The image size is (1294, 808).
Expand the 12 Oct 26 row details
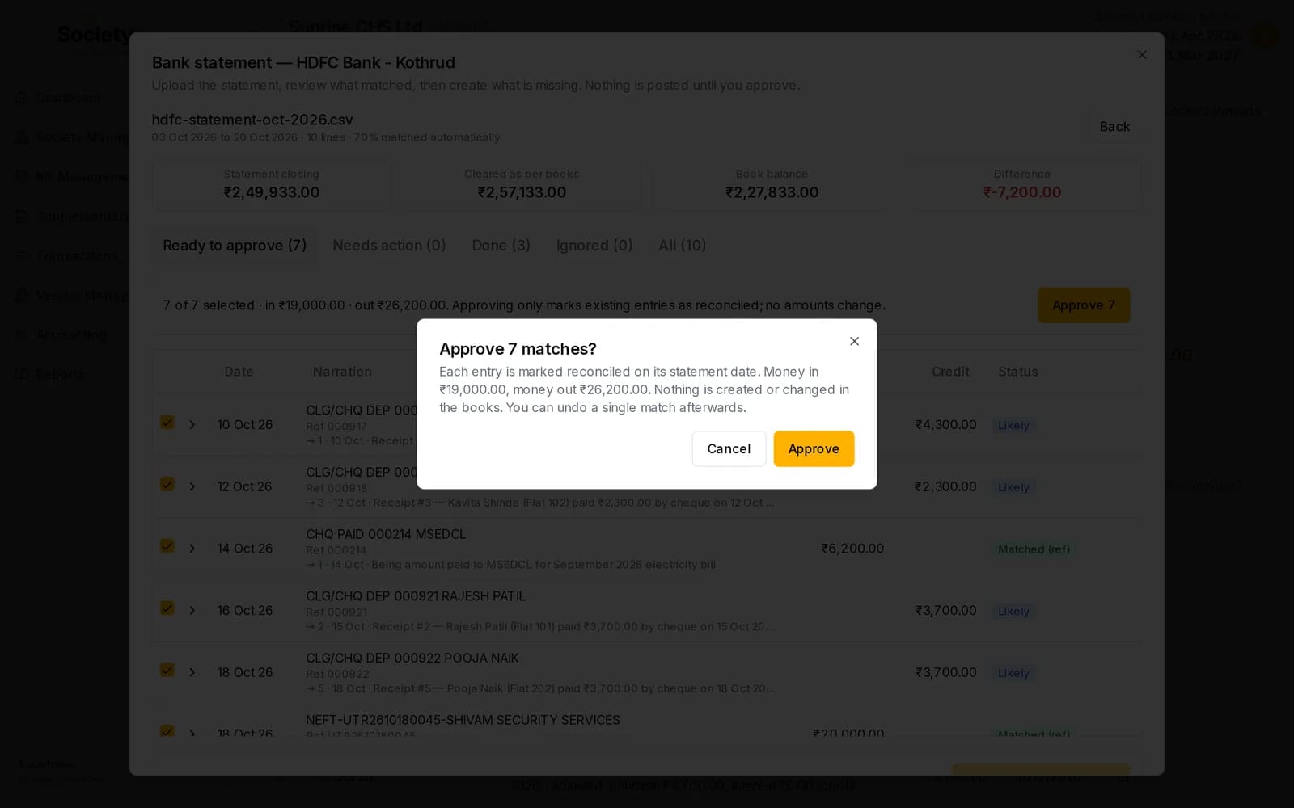(x=192, y=486)
